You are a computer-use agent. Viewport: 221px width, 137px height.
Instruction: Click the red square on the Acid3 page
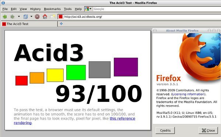pos(22,81)
